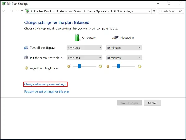The image size is (186, 140).
Task: Click the Power Options address bar icon
Action: [x=27, y=11]
